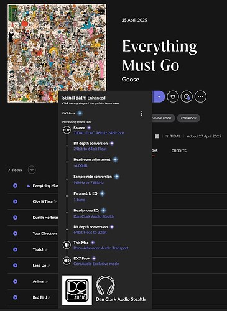Select the Lead Up track title
Screen dimensions: 227x311
pyautogui.click(x=39, y=266)
